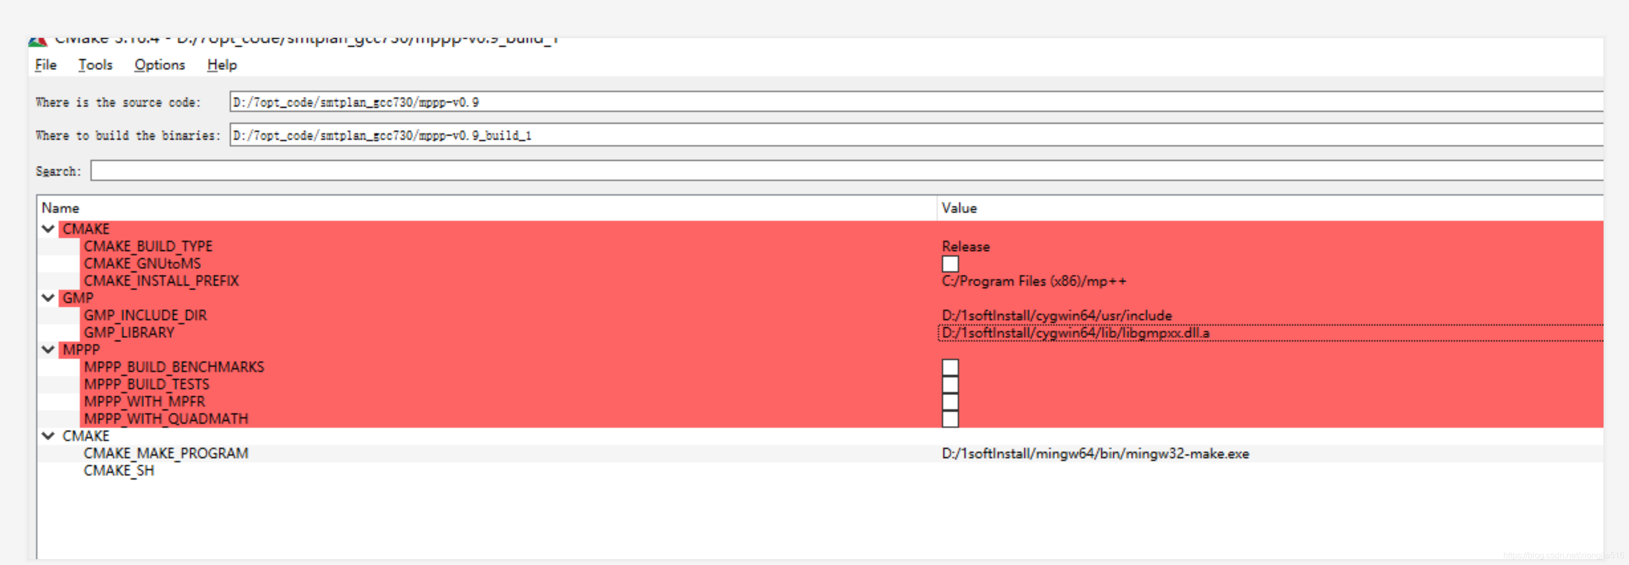This screenshot has width=1629, height=565.
Task: Click the Name column header
Action: click(60, 208)
